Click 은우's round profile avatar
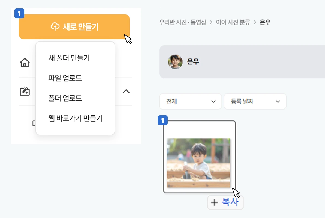Viewport: 325px width, 218px height. [x=175, y=61]
